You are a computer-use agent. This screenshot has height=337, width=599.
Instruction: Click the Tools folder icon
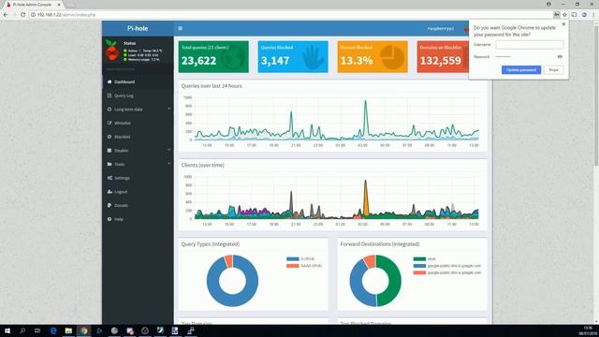coord(110,165)
